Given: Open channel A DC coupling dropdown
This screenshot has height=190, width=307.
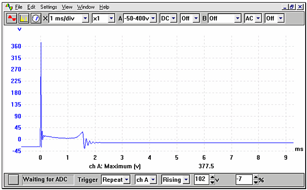Looking at the screenshot, I should [x=173, y=19].
